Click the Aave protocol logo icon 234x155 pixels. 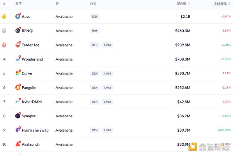pos(18,16)
